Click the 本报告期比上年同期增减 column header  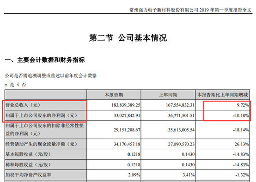coord(223,95)
